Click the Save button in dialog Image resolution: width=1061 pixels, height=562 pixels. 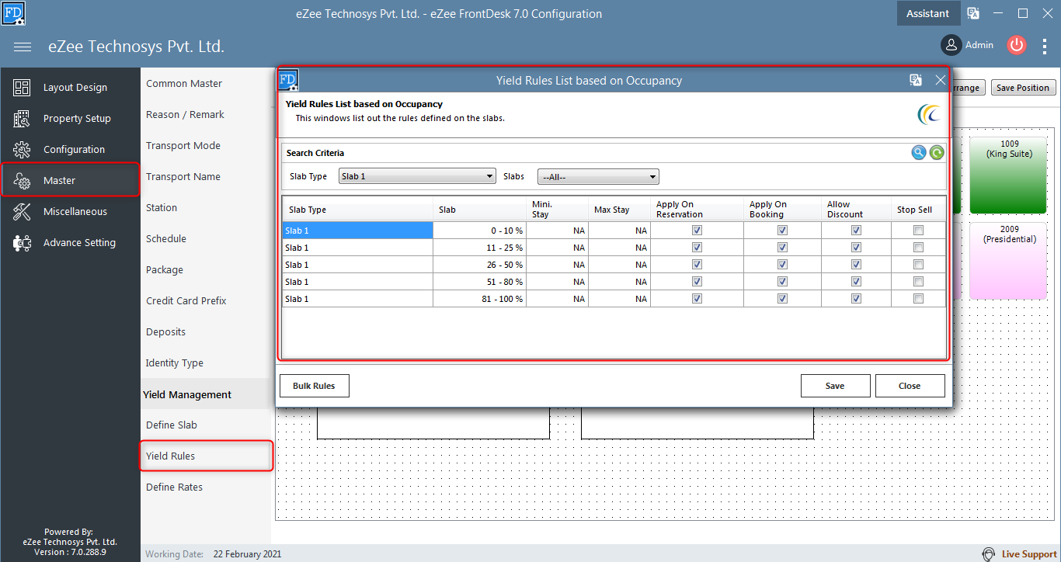pyautogui.click(x=835, y=386)
